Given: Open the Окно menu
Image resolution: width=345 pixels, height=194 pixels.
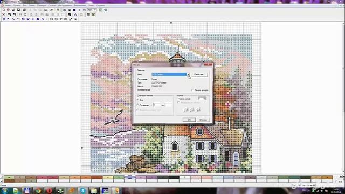Looking at the screenshot, I should point(91,5).
